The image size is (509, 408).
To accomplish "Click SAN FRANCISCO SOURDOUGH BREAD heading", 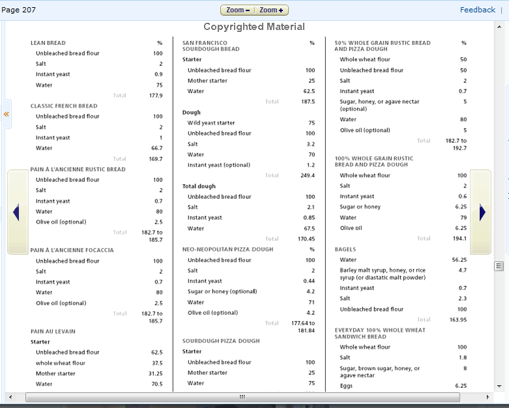I will point(211,46).
